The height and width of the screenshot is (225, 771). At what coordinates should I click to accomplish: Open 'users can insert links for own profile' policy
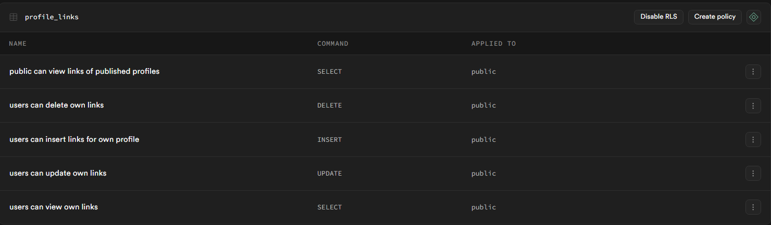[x=74, y=139]
